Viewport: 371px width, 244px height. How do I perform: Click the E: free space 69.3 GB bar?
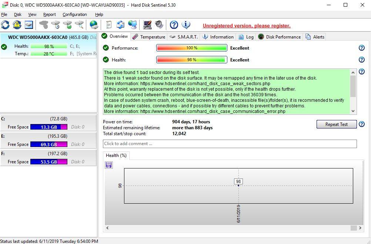(49, 144)
